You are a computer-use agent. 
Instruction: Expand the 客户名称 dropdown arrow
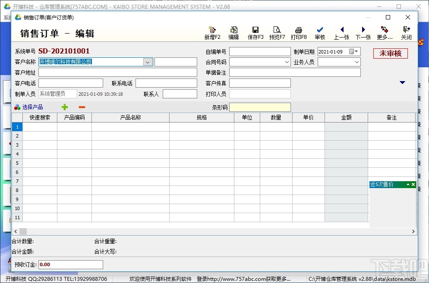pos(148,62)
